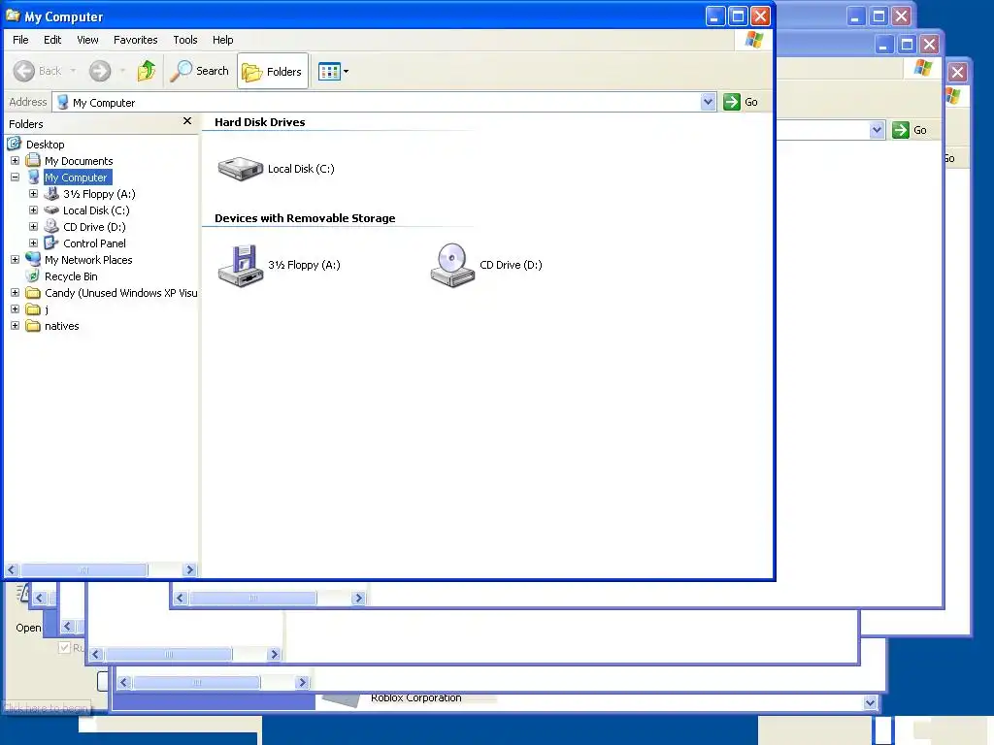Open address dropdown in second window behind
The width and height of the screenshot is (994, 745).
pyautogui.click(x=877, y=130)
